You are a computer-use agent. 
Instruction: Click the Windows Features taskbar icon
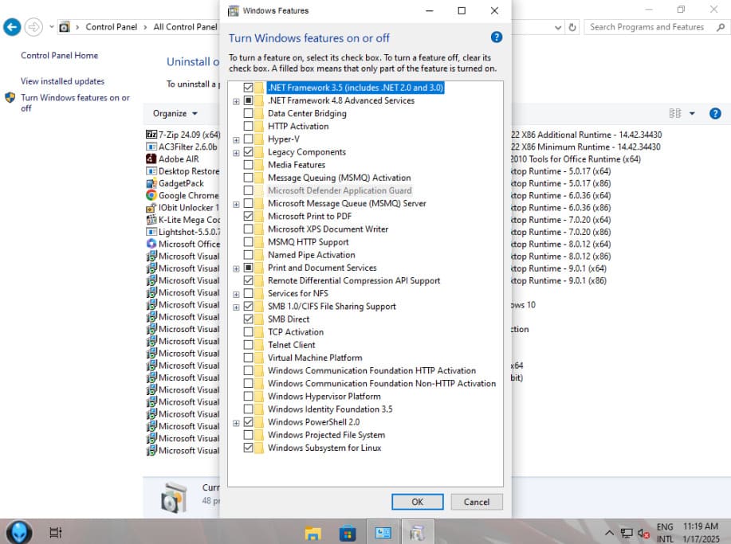click(417, 532)
